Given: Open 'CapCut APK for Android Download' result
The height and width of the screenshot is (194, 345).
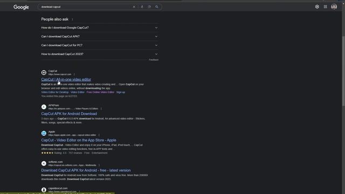Looking at the screenshot, I should tap(69, 114).
